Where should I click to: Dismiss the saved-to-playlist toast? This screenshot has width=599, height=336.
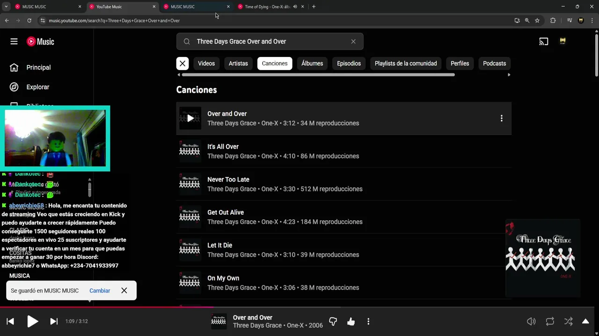[124, 290]
